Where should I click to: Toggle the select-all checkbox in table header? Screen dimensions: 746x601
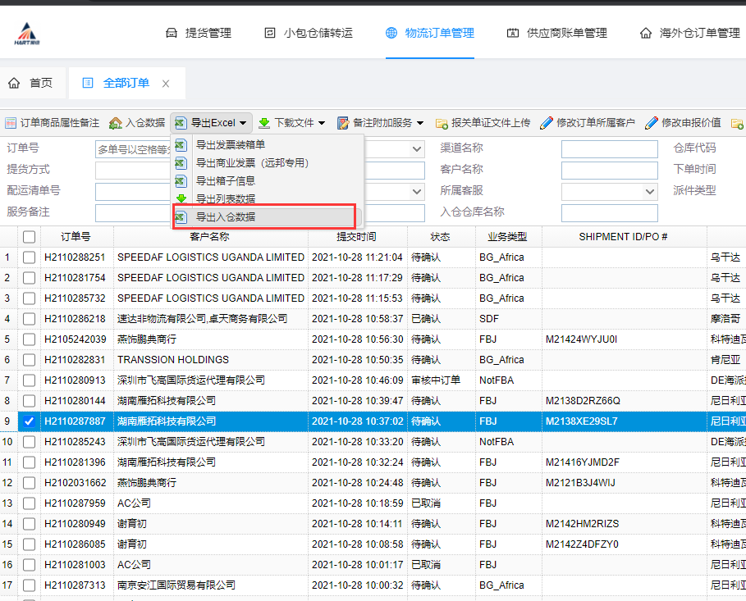[x=30, y=237]
